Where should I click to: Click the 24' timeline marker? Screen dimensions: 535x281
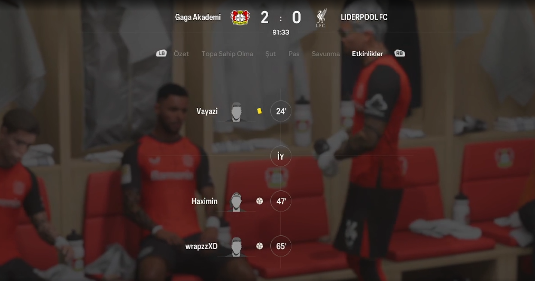click(281, 111)
